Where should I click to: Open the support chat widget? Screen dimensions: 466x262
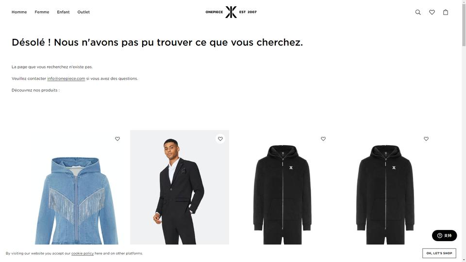[444, 235]
